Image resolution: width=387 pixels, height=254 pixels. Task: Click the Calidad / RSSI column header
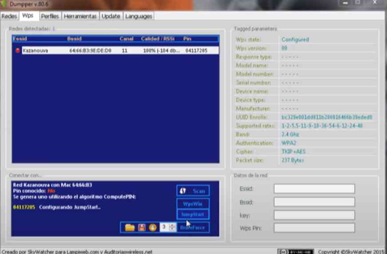[157, 39]
